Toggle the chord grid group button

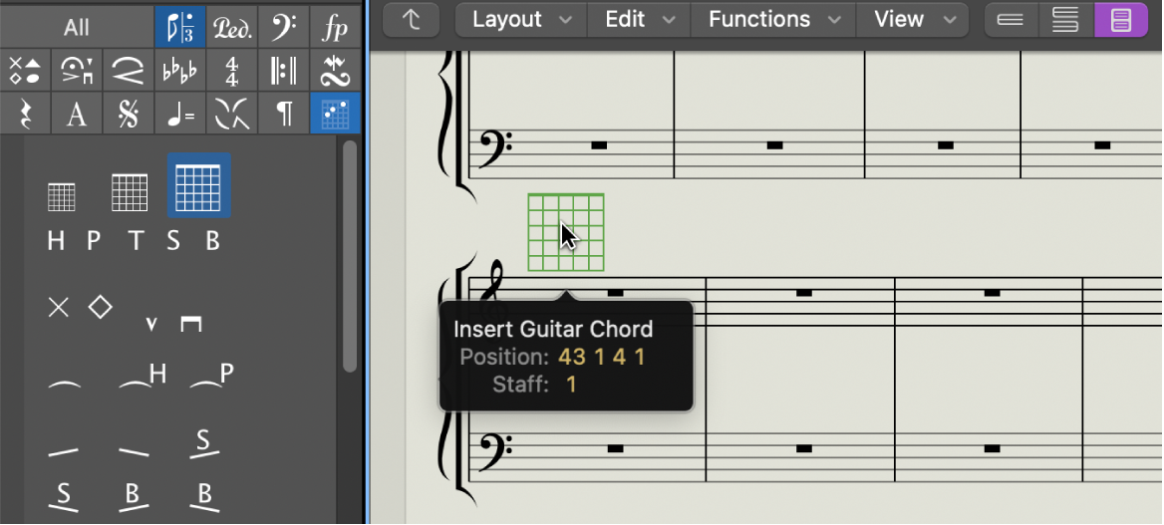tap(336, 115)
